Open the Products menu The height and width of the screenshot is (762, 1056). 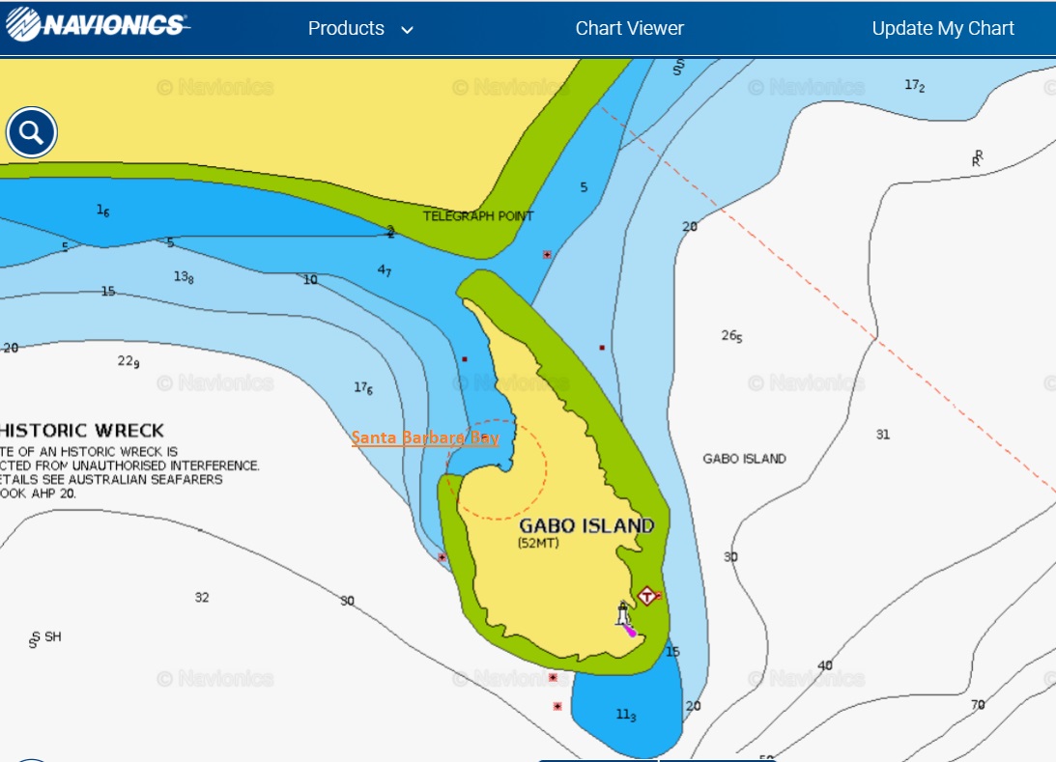(346, 29)
